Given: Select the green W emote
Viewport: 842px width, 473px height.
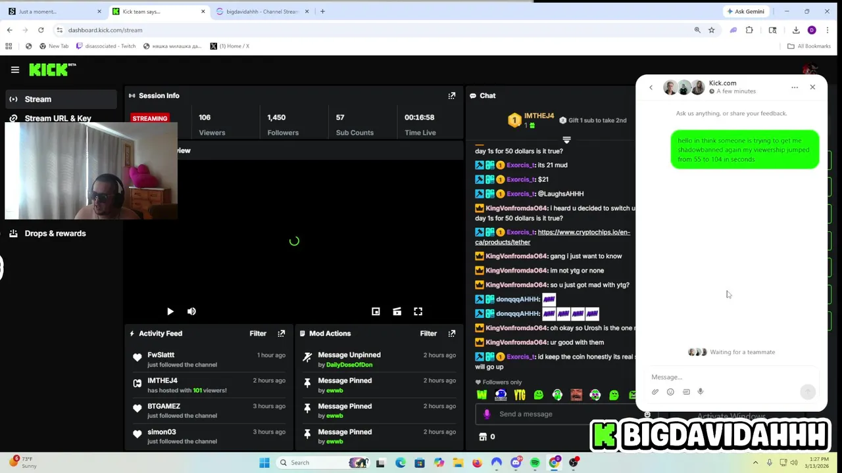Looking at the screenshot, I should pyautogui.click(x=482, y=395).
